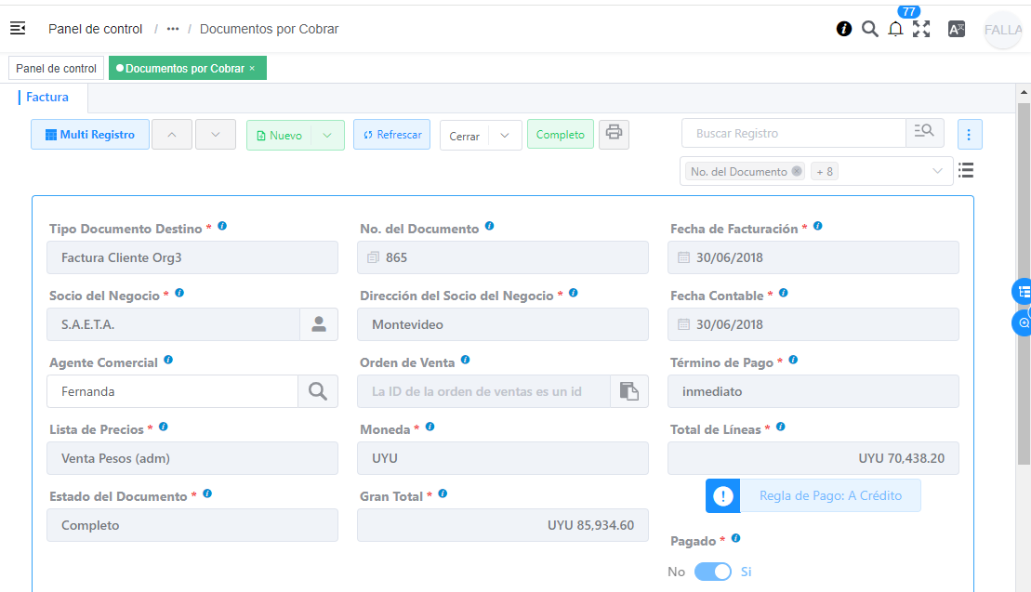Switch to the Panel de control tab
1031x592 pixels.
click(56, 69)
